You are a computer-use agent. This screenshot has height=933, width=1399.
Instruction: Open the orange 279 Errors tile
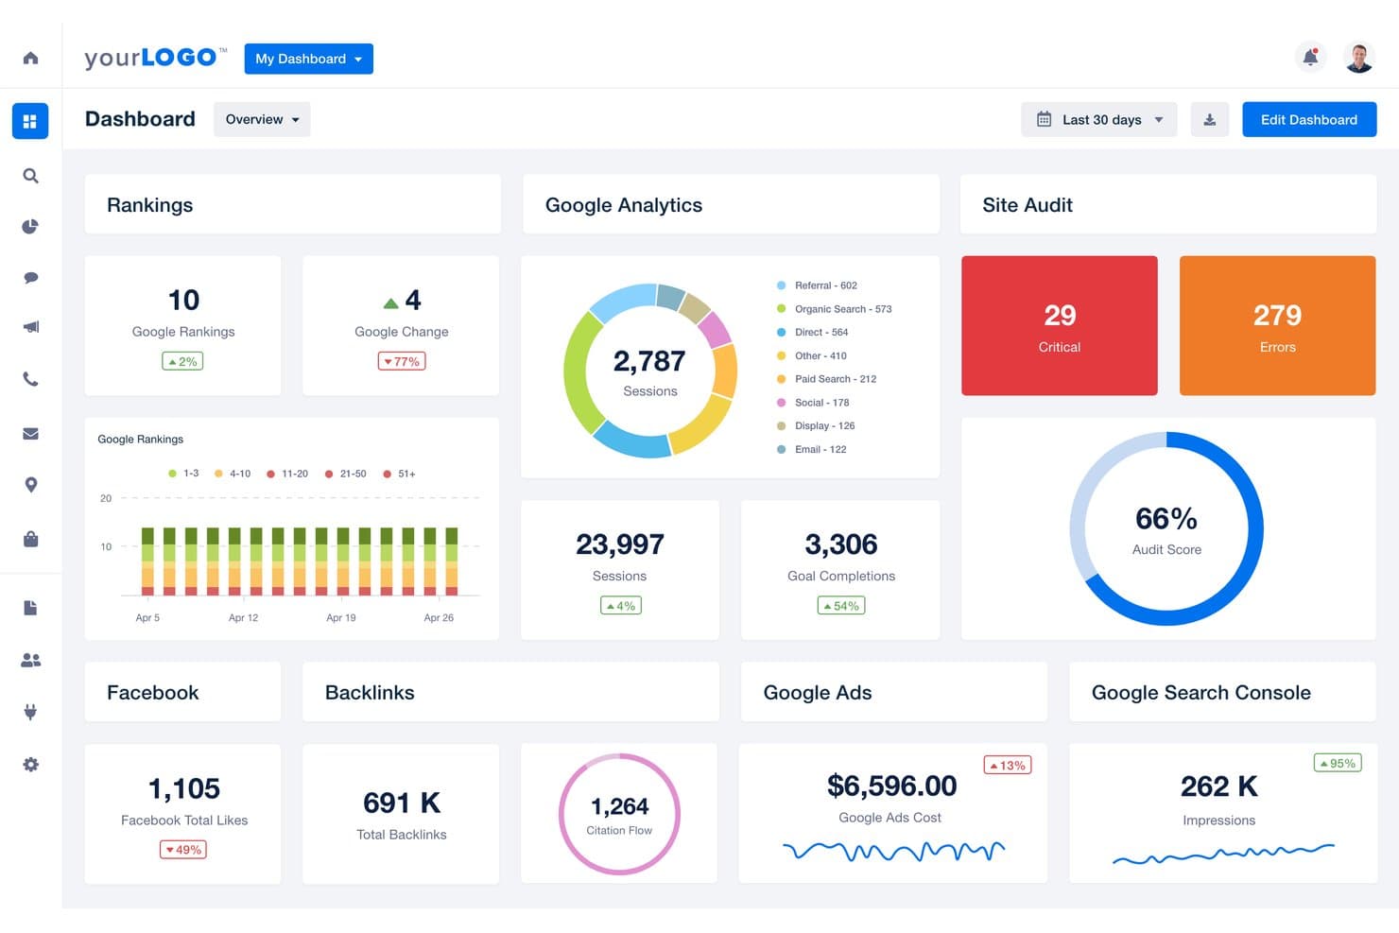point(1277,325)
